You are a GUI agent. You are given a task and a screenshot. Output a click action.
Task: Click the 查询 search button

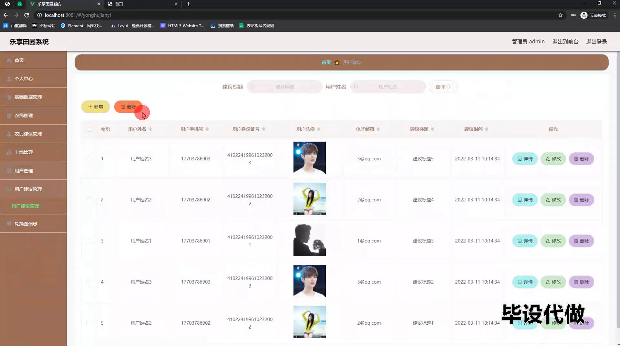point(443,86)
